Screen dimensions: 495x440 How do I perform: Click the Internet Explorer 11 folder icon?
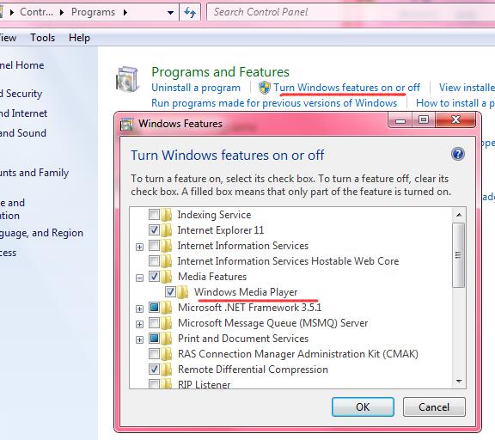coord(166,230)
